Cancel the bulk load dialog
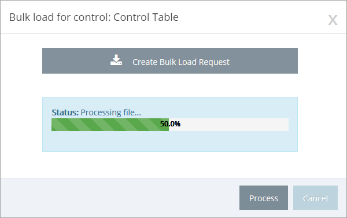Image resolution: width=347 pixels, height=218 pixels. tap(315, 198)
